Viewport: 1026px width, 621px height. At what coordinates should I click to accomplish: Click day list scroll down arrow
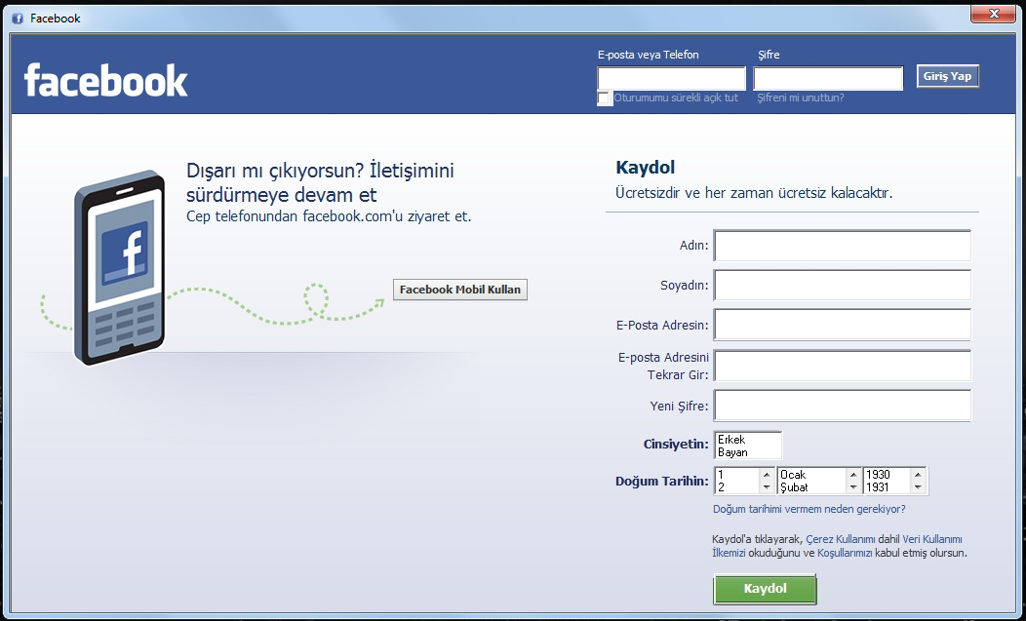[x=767, y=487]
